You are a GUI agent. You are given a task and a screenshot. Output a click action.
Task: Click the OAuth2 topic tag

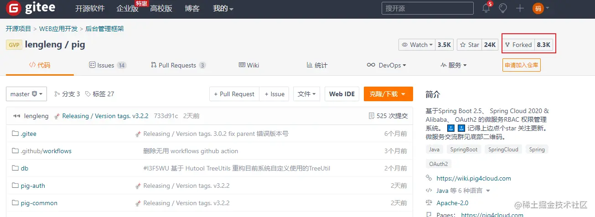(x=438, y=164)
